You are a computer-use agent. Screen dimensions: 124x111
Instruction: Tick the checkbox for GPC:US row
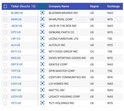[x=5, y=32]
